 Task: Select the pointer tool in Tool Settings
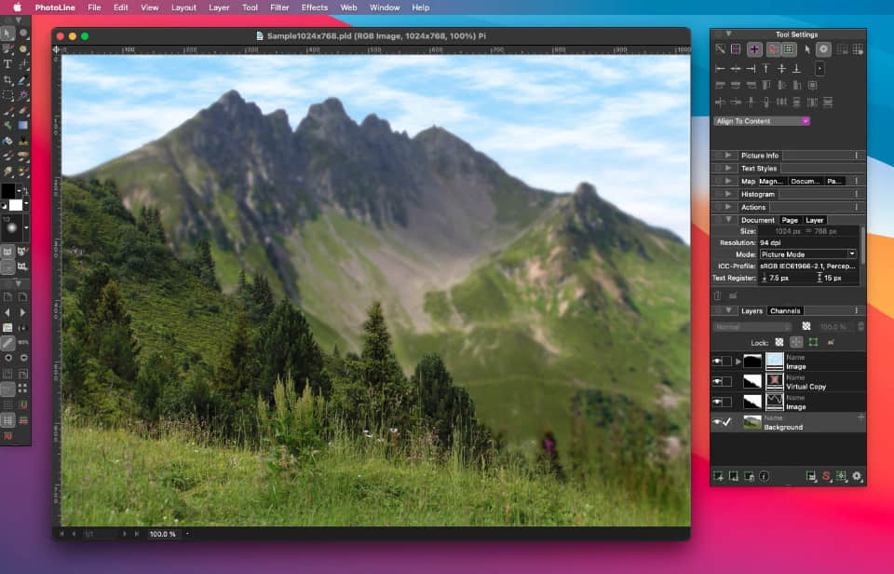806,49
